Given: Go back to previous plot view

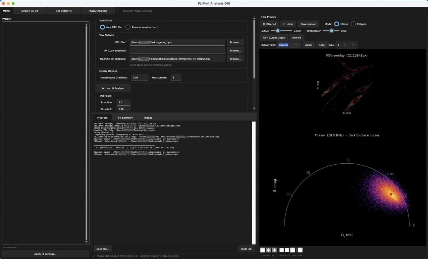Looking at the screenshot, I should coord(268,250).
